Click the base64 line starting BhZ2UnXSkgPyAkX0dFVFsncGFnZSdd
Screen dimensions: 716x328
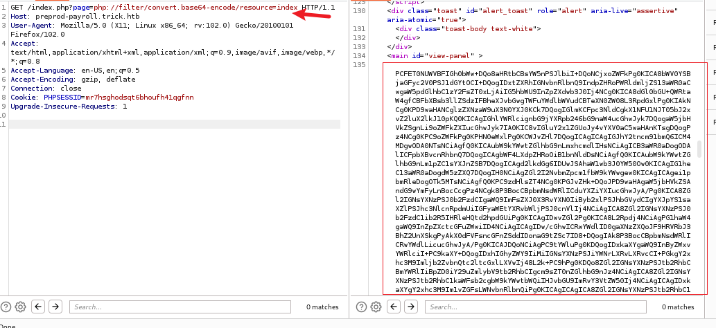click(543, 235)
